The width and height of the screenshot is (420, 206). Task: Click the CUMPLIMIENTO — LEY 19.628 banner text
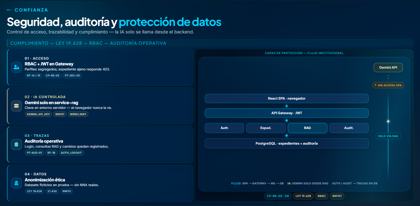[x=88, y=43]
